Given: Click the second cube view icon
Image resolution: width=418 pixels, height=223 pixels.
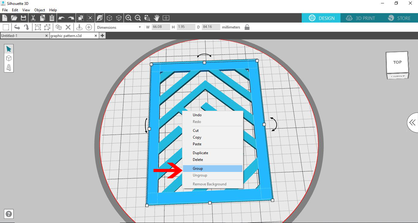Looking at the screenshot, I should click(119, 18).
